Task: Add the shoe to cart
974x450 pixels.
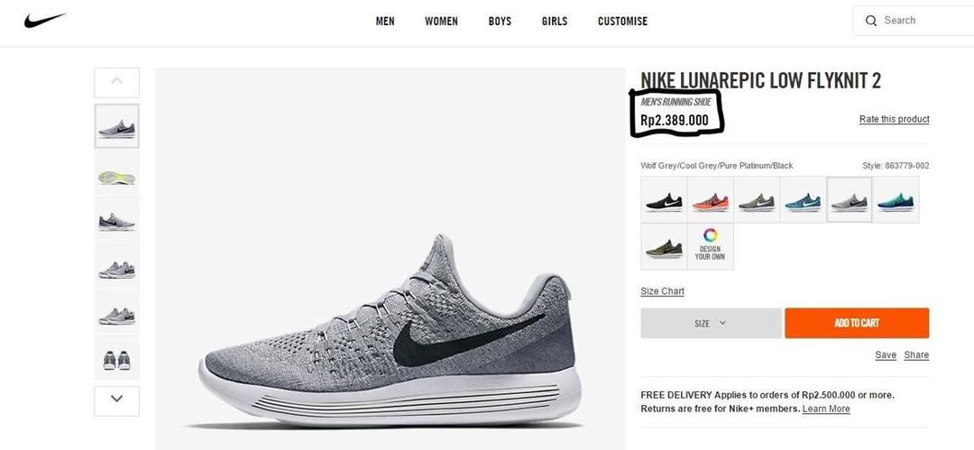Action: (x=857, y=323)
